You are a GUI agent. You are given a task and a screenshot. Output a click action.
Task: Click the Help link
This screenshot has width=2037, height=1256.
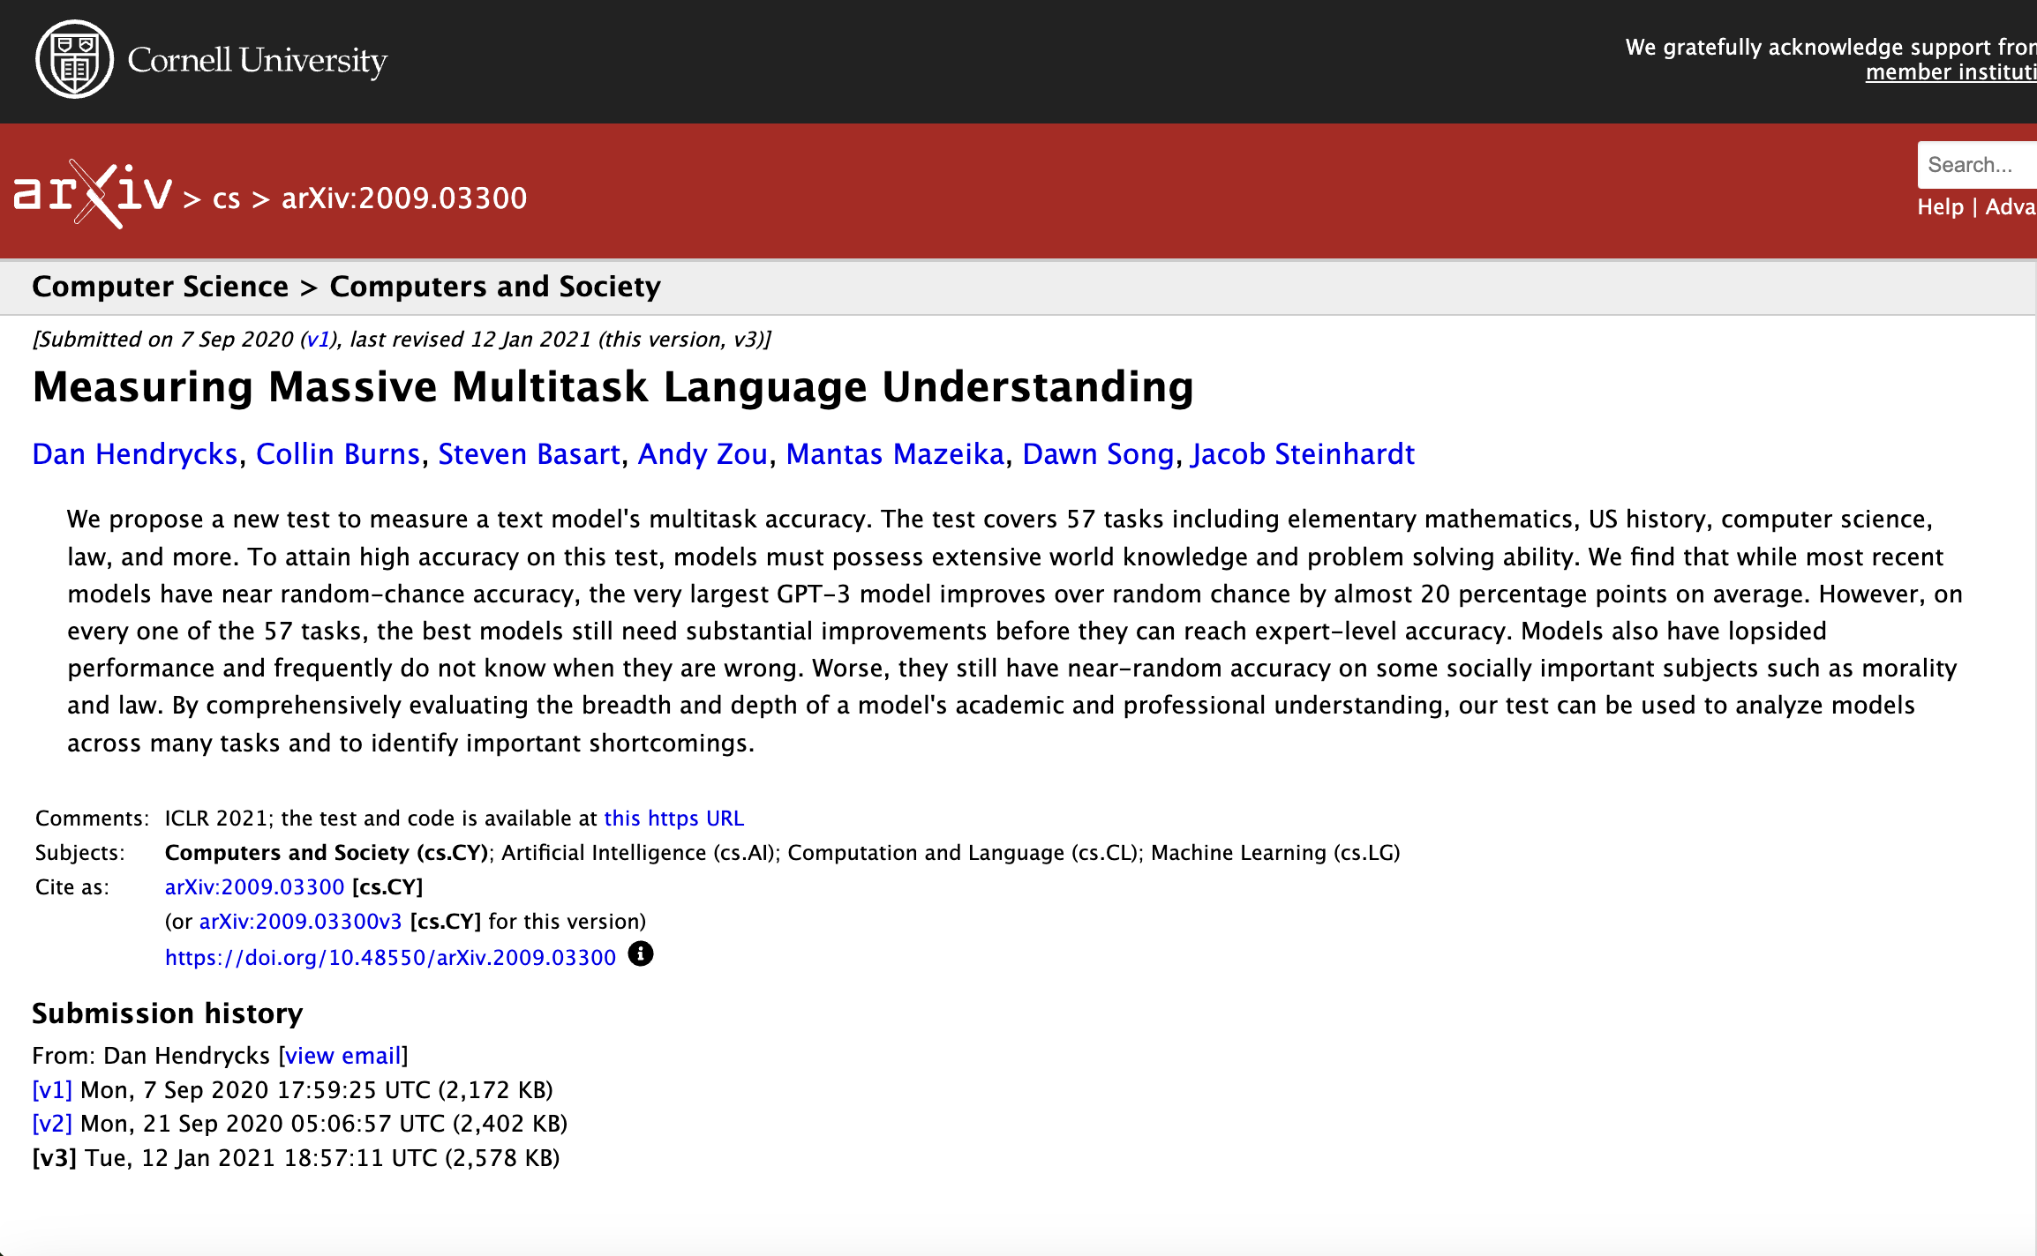coord(1941,206)
